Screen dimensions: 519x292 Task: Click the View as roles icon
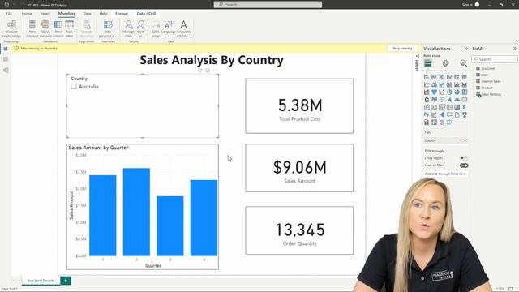coord(140,29)
